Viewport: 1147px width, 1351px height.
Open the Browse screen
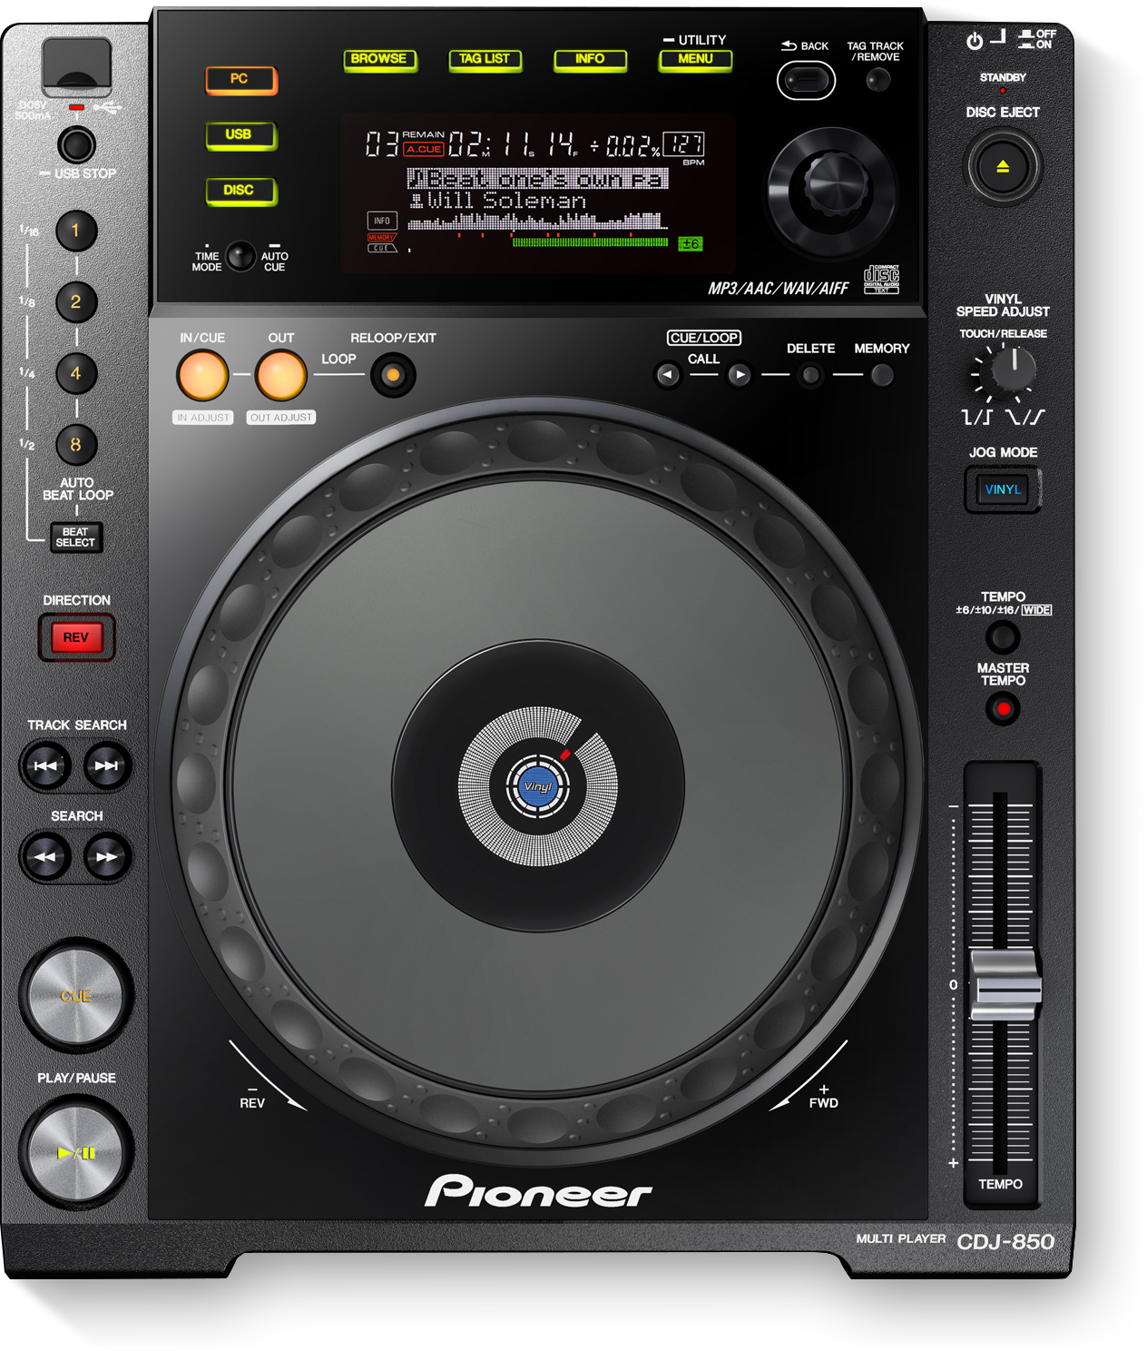tap(379, 60)
